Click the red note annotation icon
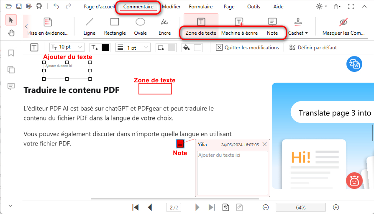The height and width of the screenshot is (214, 374). (180, 144)
